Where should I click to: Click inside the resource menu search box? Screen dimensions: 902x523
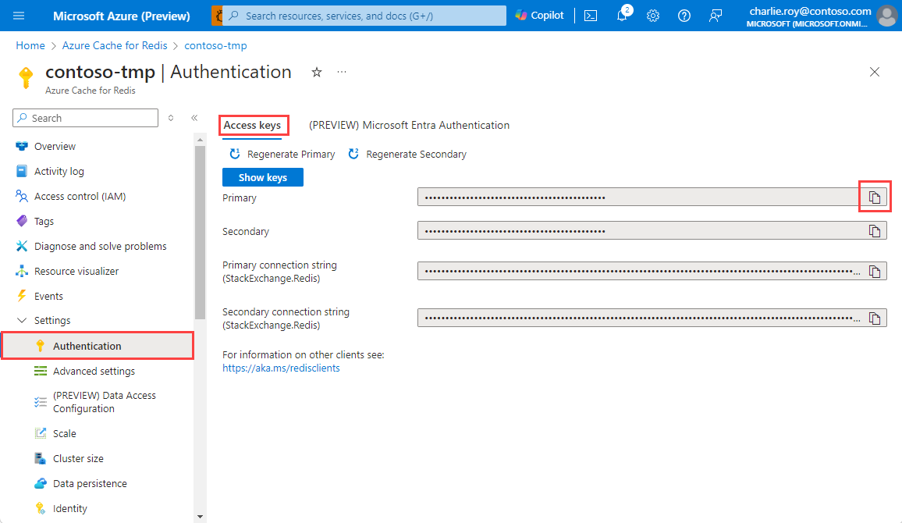(85, 117)
